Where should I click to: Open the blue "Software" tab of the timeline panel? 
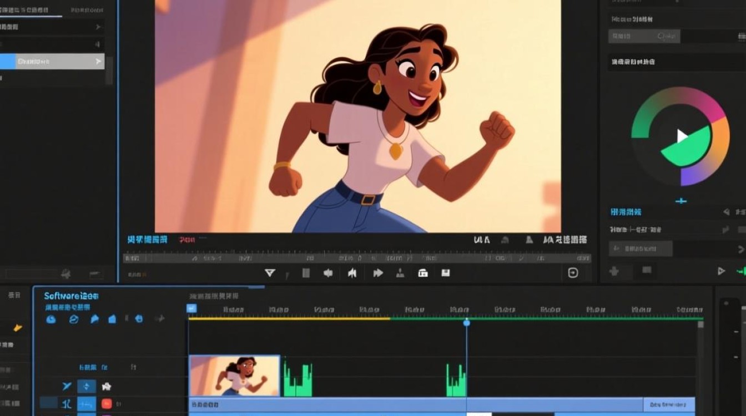[71, 296]
